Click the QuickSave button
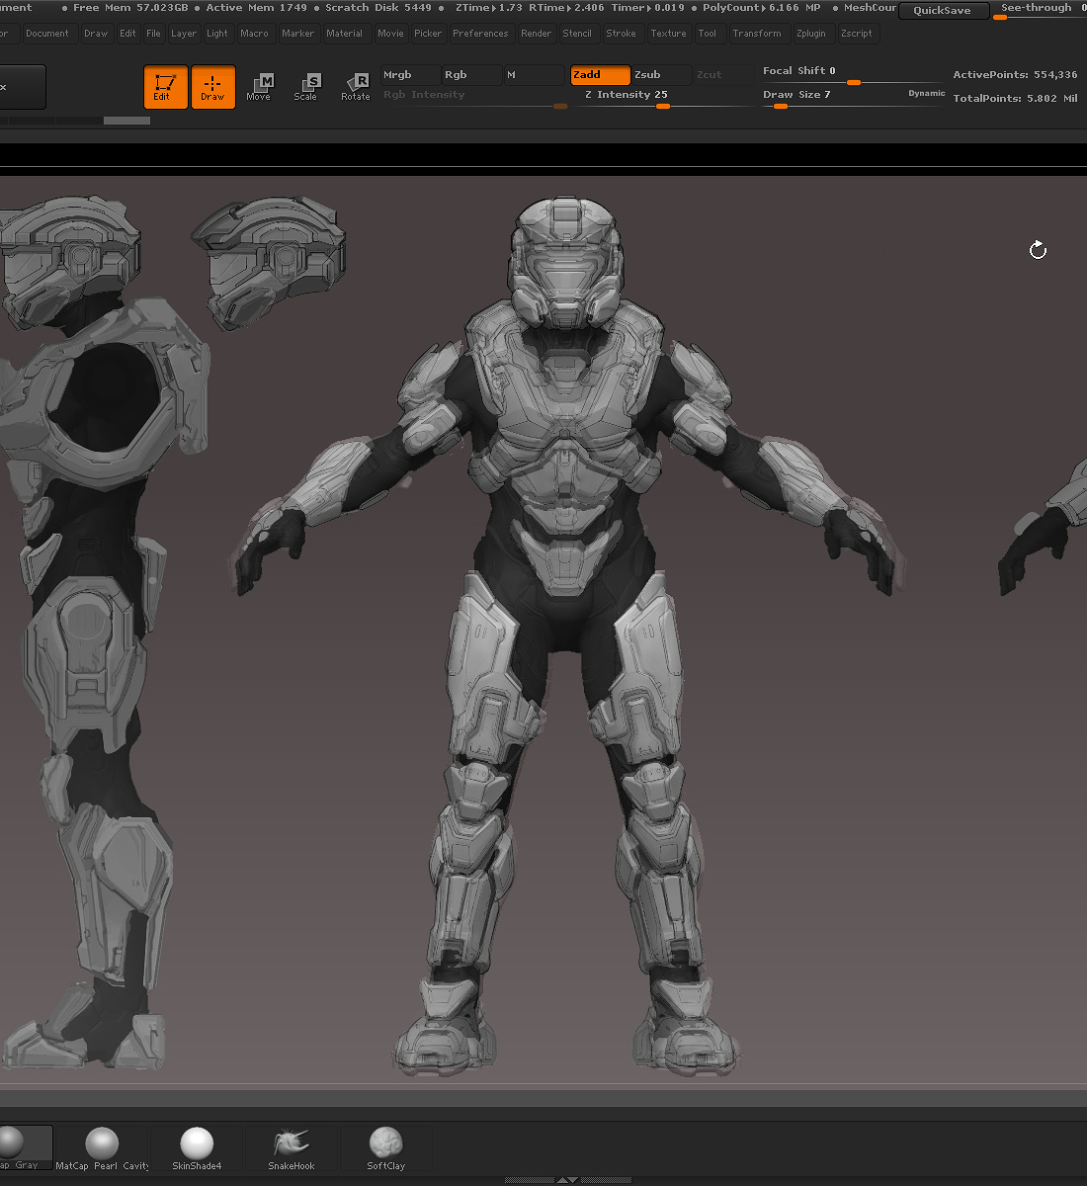 coord(943,11)
